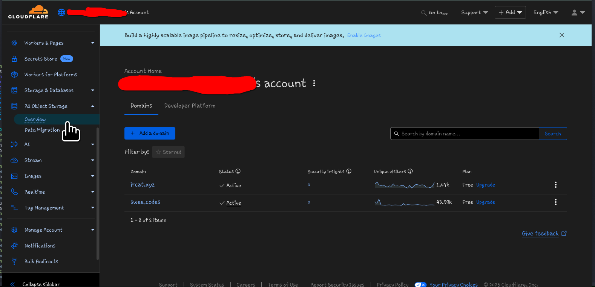The height and width of the screenshot is (287, 595).
Task: Toggle the Starred filter
Action: (x=168, y=152)
